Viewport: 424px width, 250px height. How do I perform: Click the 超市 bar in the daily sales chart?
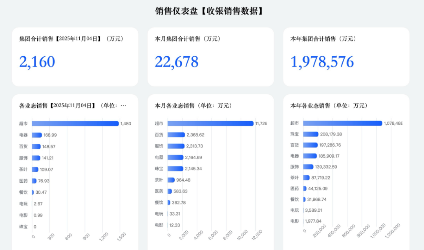[75, 124]
